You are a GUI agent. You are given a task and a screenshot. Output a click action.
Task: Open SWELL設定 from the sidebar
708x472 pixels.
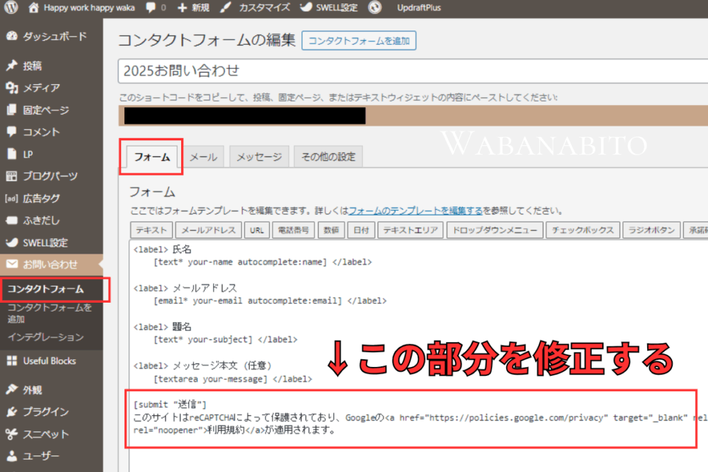pos(46,243)
